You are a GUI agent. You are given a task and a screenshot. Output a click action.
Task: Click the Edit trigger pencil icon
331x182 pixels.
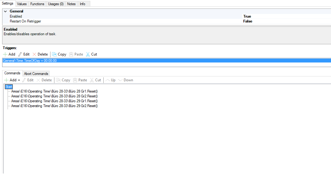[x=20, y=54]
